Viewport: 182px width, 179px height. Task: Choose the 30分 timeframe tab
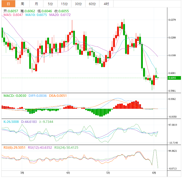coord(78,4)
